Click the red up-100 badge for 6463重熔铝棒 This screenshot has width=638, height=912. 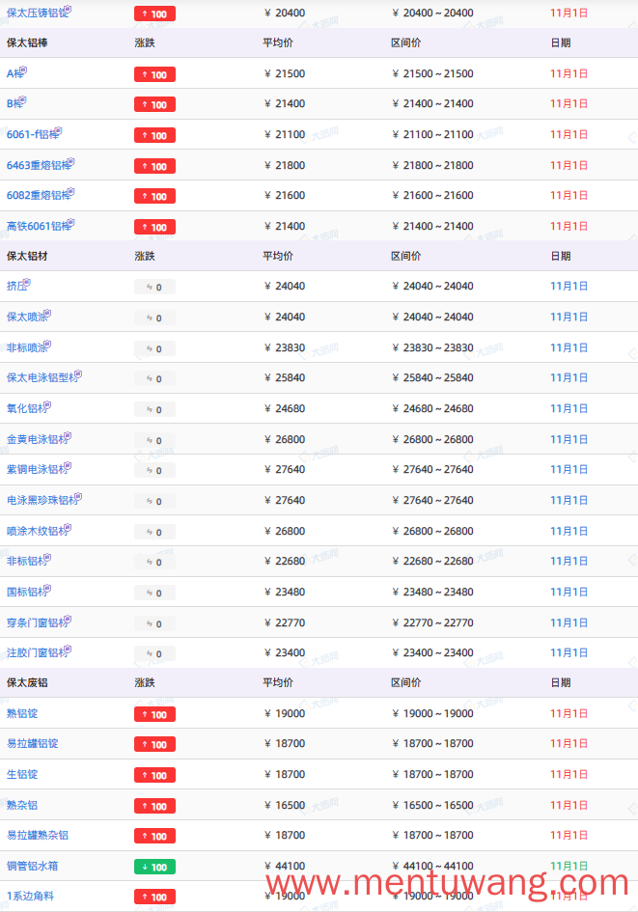tap(154, 166)
